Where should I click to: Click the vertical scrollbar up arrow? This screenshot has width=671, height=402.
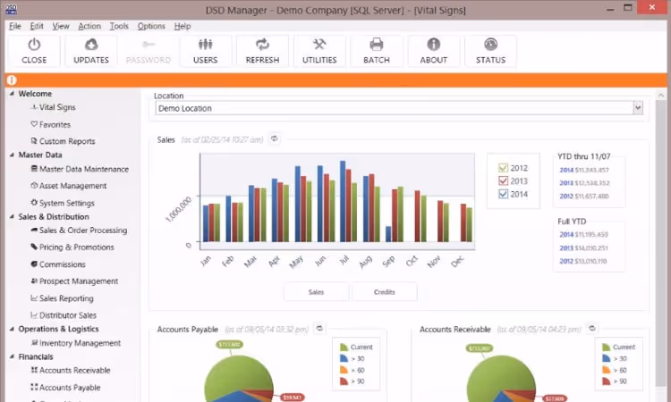(x=661, y=95)
